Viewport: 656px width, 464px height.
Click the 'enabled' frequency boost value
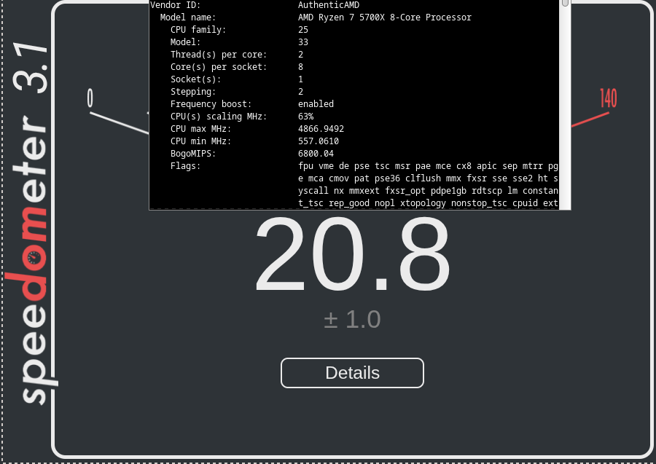coord(316,104)
